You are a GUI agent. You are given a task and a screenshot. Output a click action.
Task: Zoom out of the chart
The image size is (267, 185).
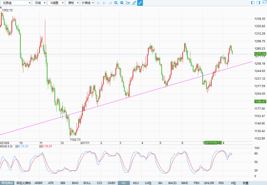click(x=122, y=3)
